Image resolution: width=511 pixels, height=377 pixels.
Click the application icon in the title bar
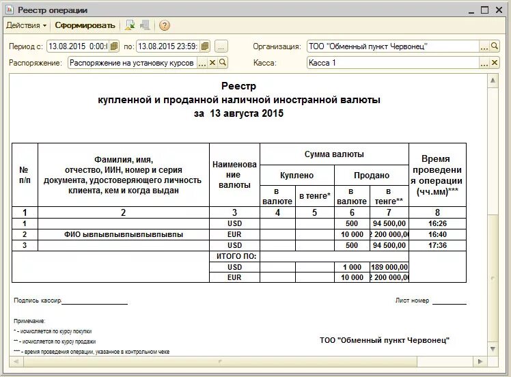pyautogui.click(x=10, y=10)
